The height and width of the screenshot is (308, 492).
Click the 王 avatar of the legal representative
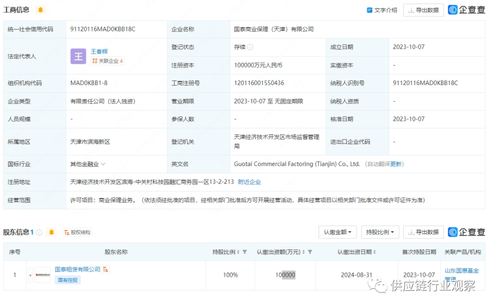point(78,56)
